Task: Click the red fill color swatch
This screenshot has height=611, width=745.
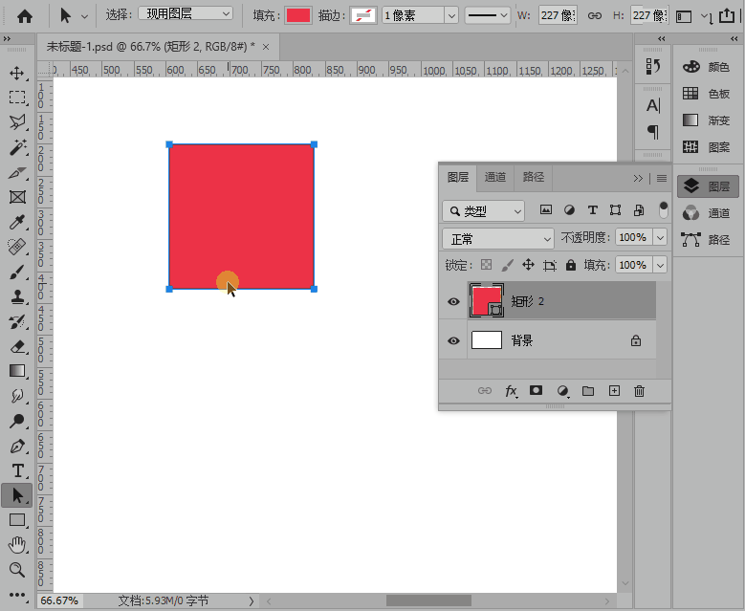Action: tap(298, 15)
